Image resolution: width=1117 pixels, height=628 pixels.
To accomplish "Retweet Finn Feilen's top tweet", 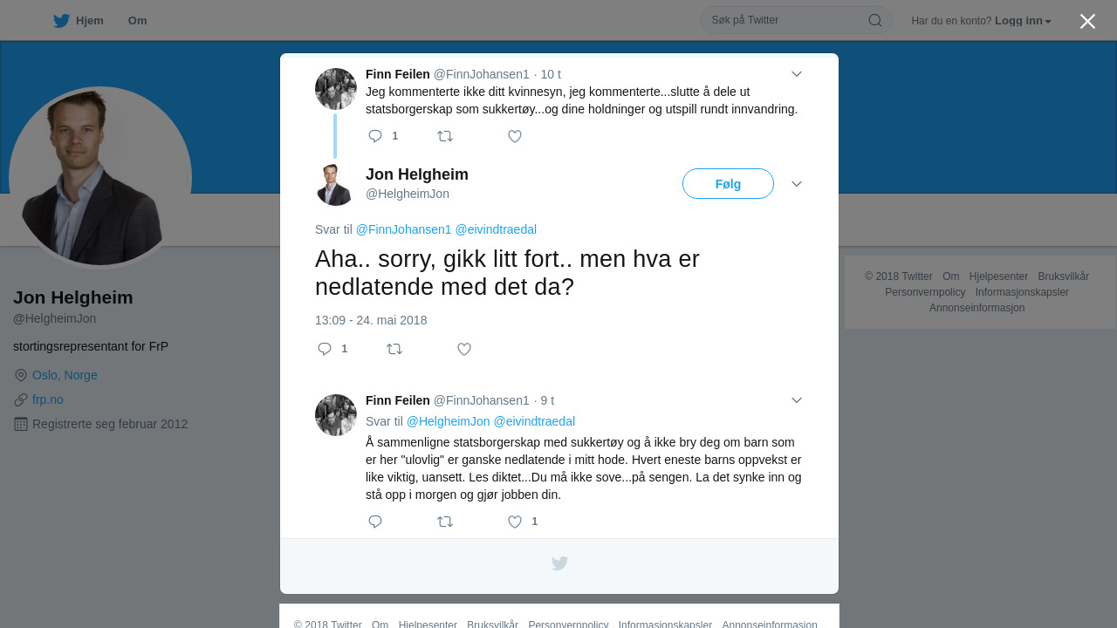I will coord(445,136).
